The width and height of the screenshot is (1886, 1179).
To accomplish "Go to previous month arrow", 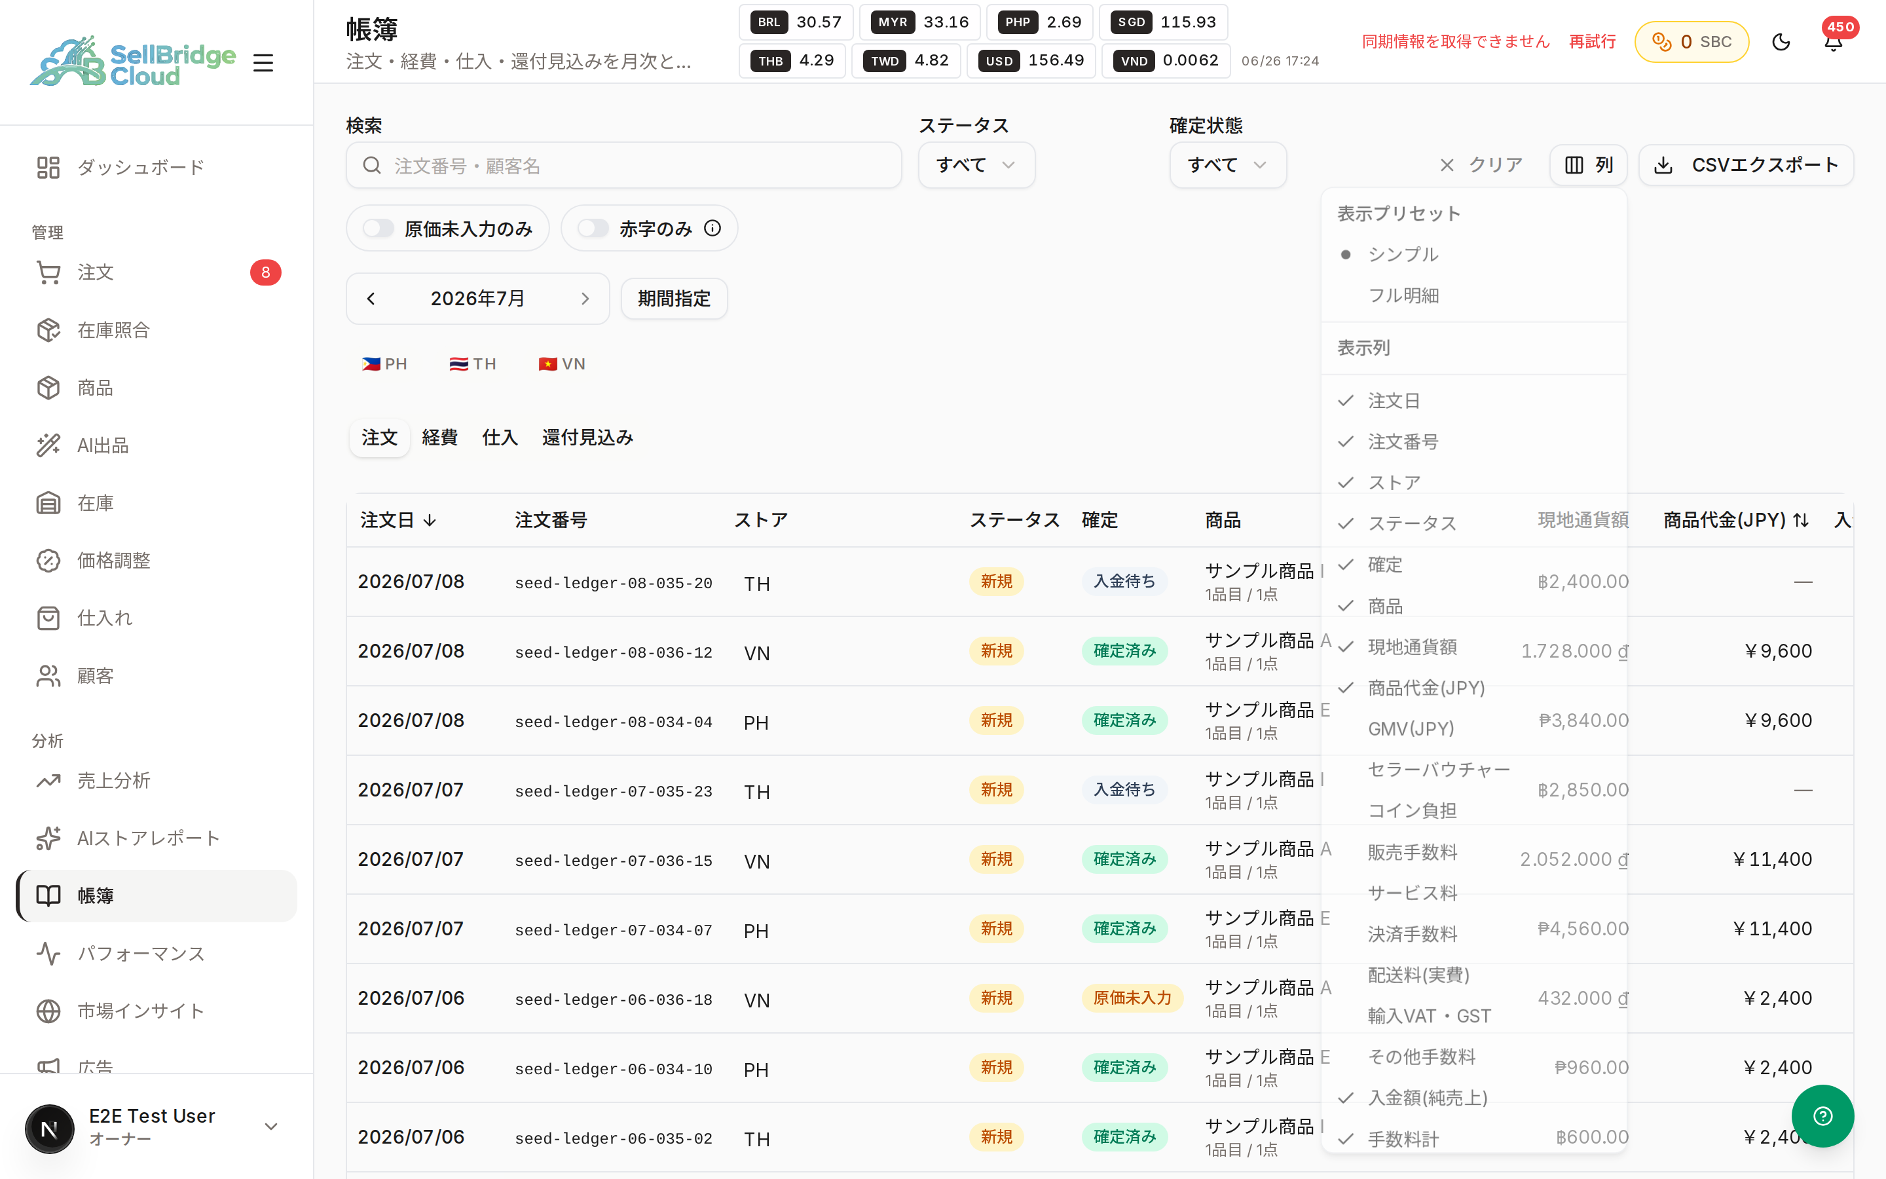I will pyautogui.click(x=371, y=299).
